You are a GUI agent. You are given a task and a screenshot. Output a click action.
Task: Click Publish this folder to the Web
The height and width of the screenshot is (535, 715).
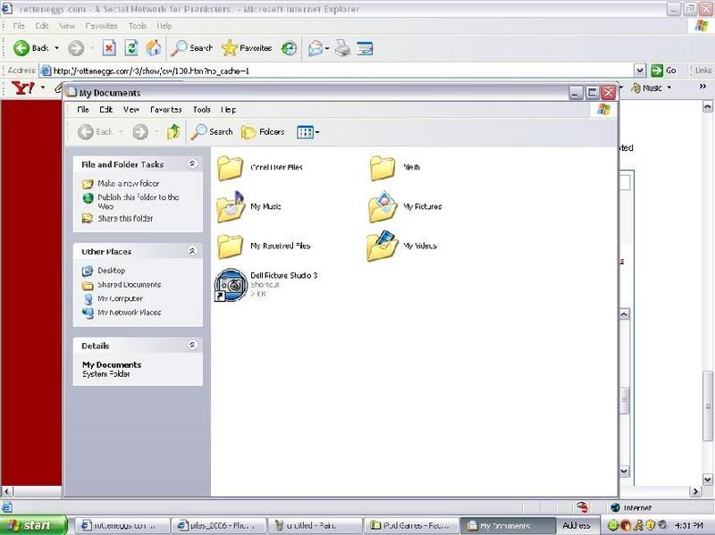pos(131,202)
